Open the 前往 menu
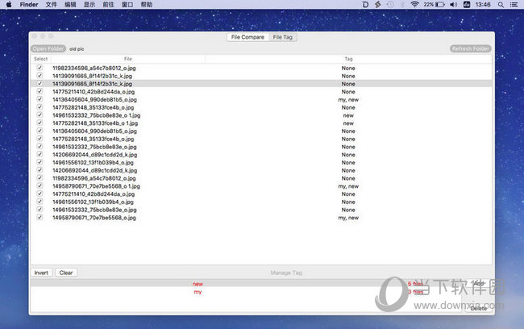This screenshot has width=524, height=329. click(x=108, y=4)
